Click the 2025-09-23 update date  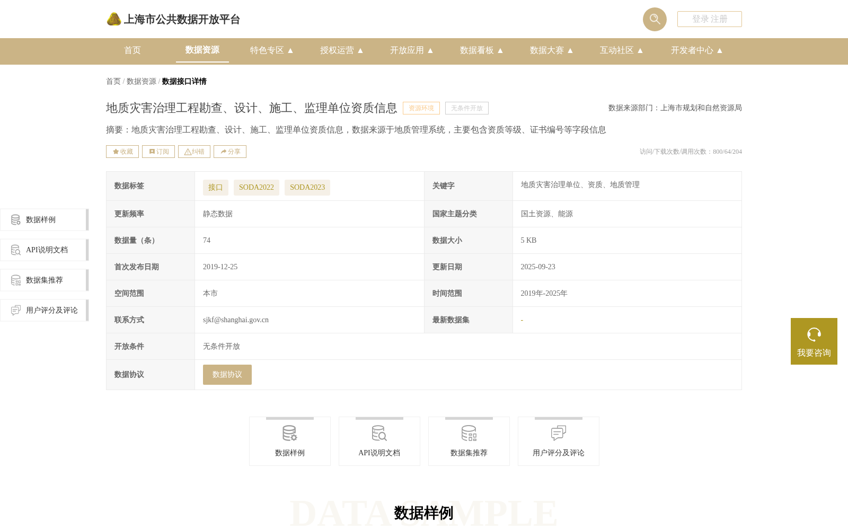[x=538, y=267]
